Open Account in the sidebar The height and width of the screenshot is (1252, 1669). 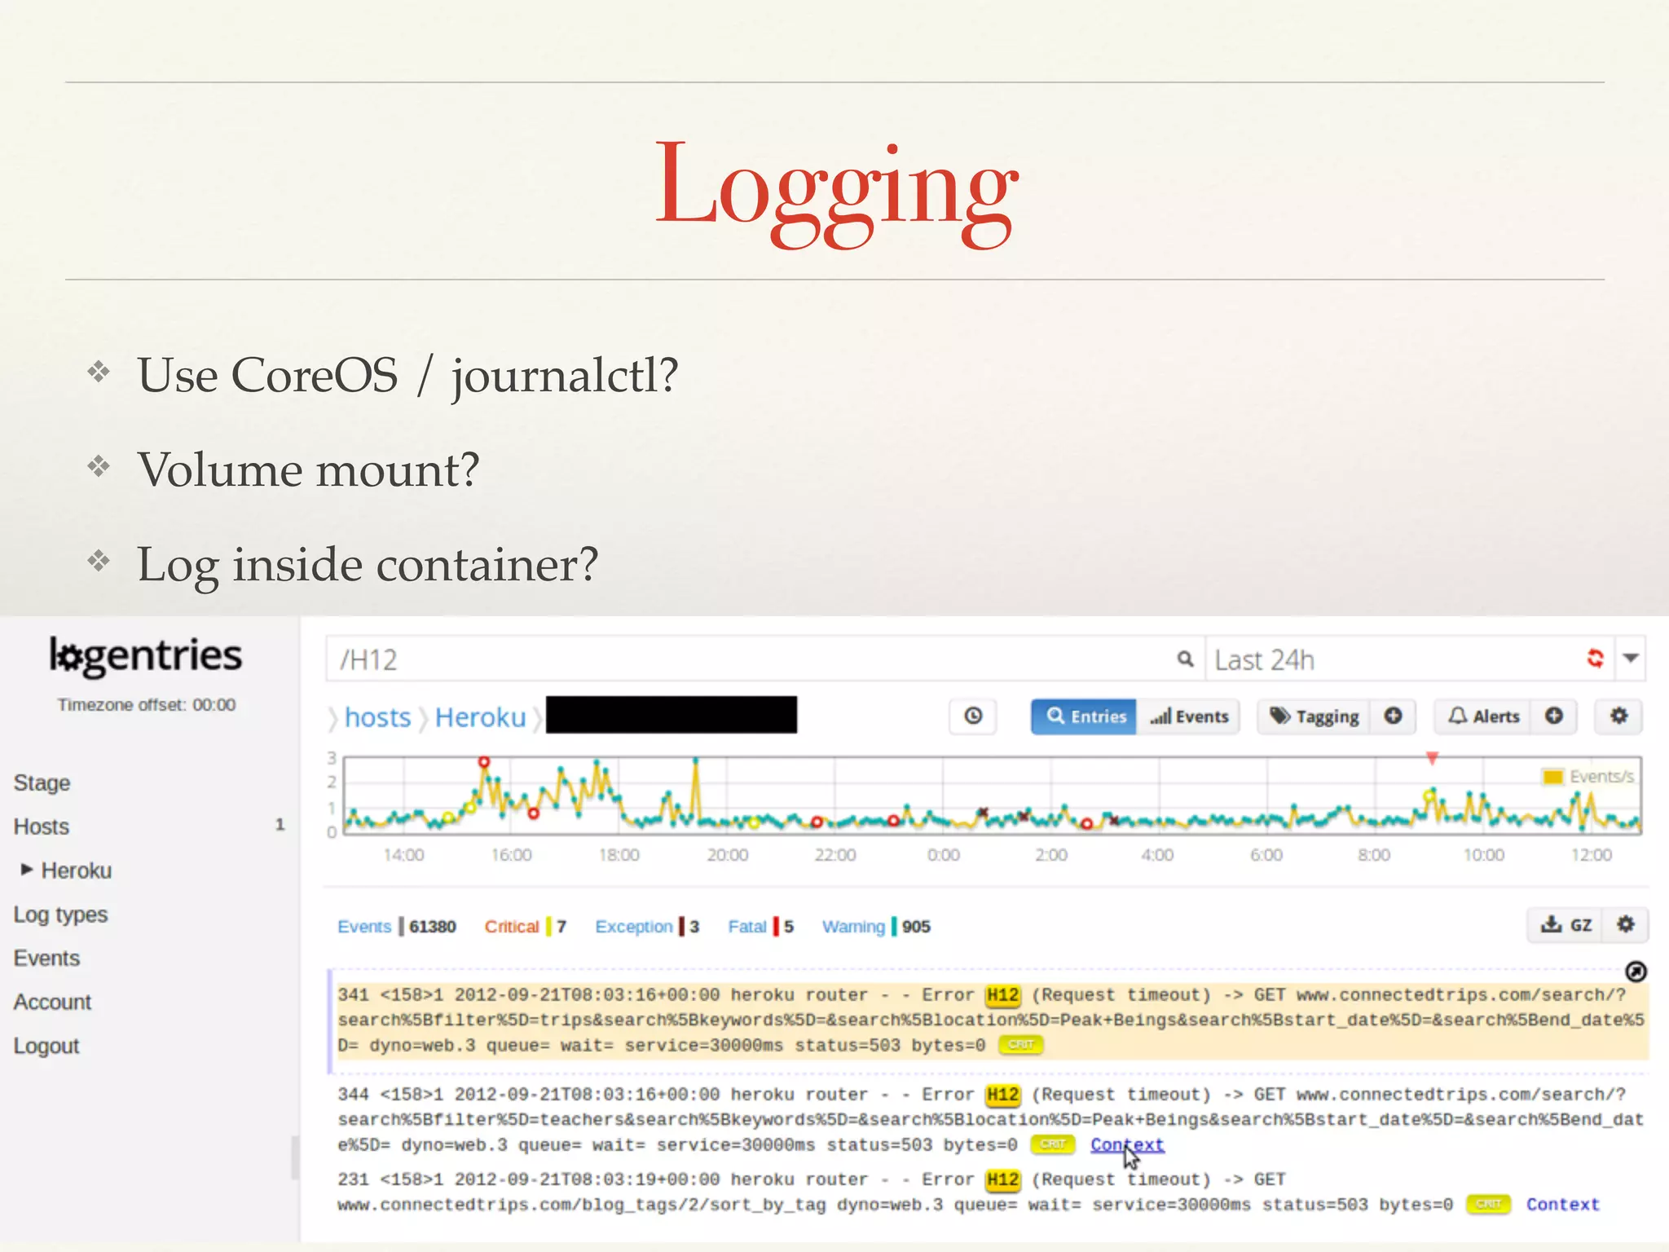tap(52, 1002)
